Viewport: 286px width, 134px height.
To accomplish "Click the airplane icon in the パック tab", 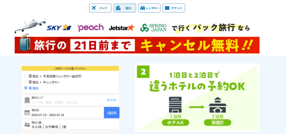I will point(94,8).
